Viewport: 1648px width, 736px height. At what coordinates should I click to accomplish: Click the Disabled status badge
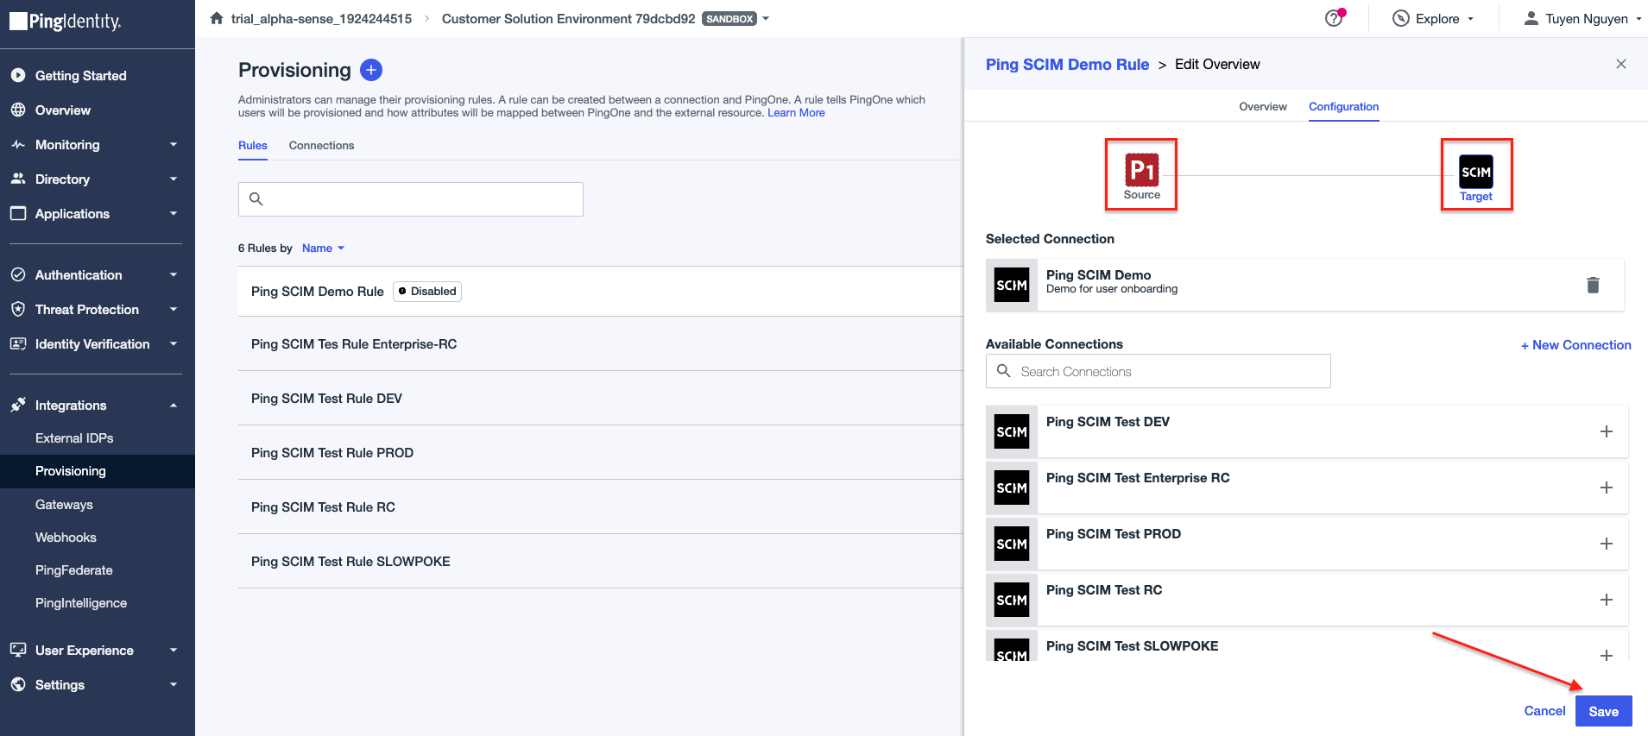tap(427, 292)
